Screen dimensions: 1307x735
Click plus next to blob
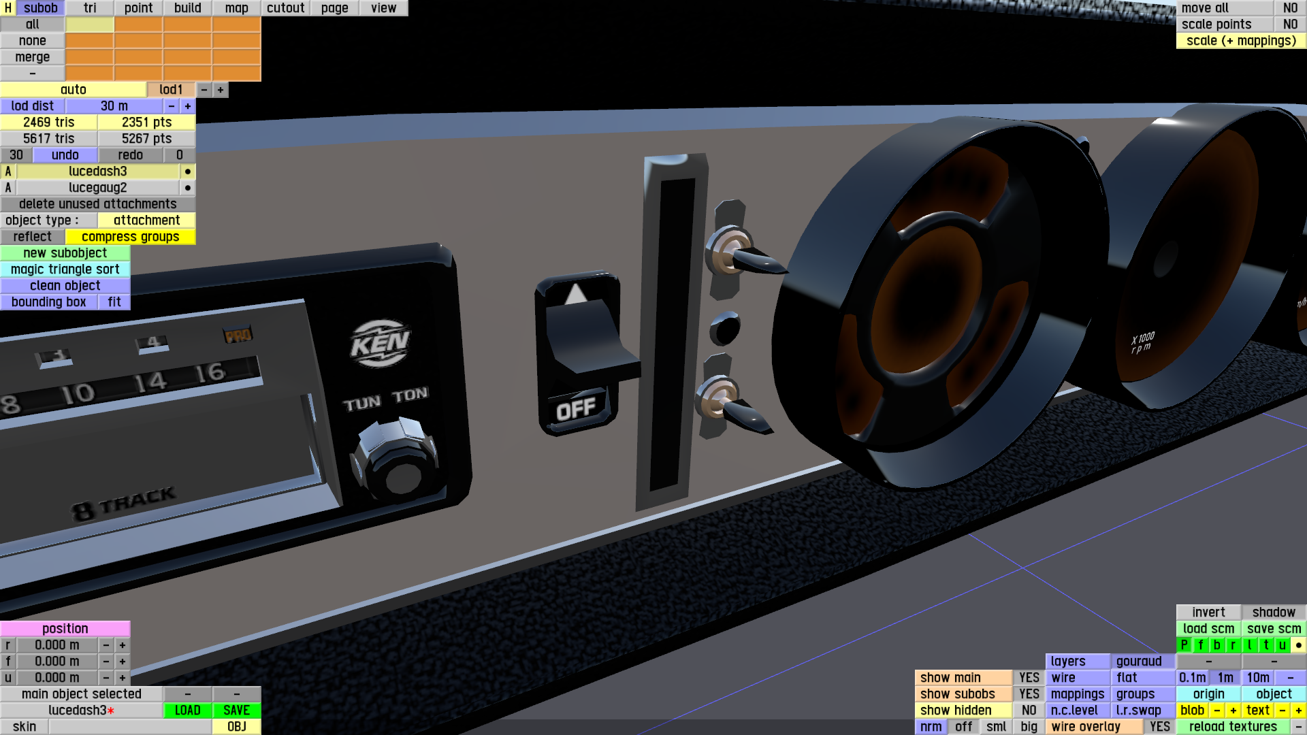(1233, 710)
